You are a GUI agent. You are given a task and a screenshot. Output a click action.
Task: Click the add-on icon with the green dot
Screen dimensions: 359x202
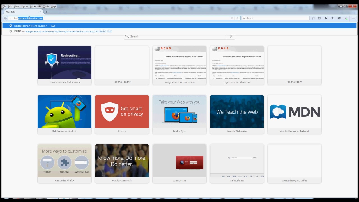[346, 18]
